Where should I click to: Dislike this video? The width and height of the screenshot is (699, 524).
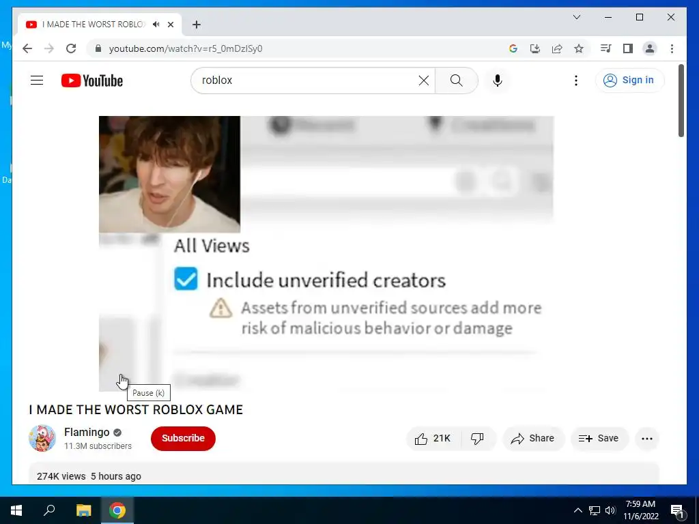[x=477, y=439]
